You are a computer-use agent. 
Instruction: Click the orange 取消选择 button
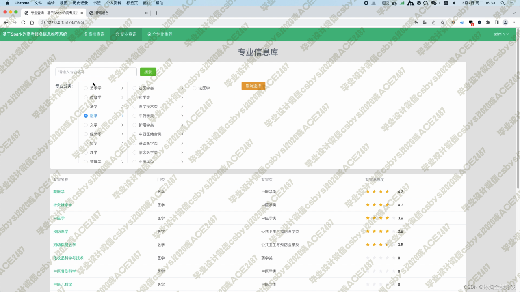pos(253,86)
